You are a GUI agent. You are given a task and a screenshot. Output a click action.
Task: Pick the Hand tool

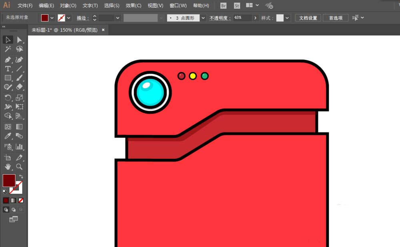[8, 167]
